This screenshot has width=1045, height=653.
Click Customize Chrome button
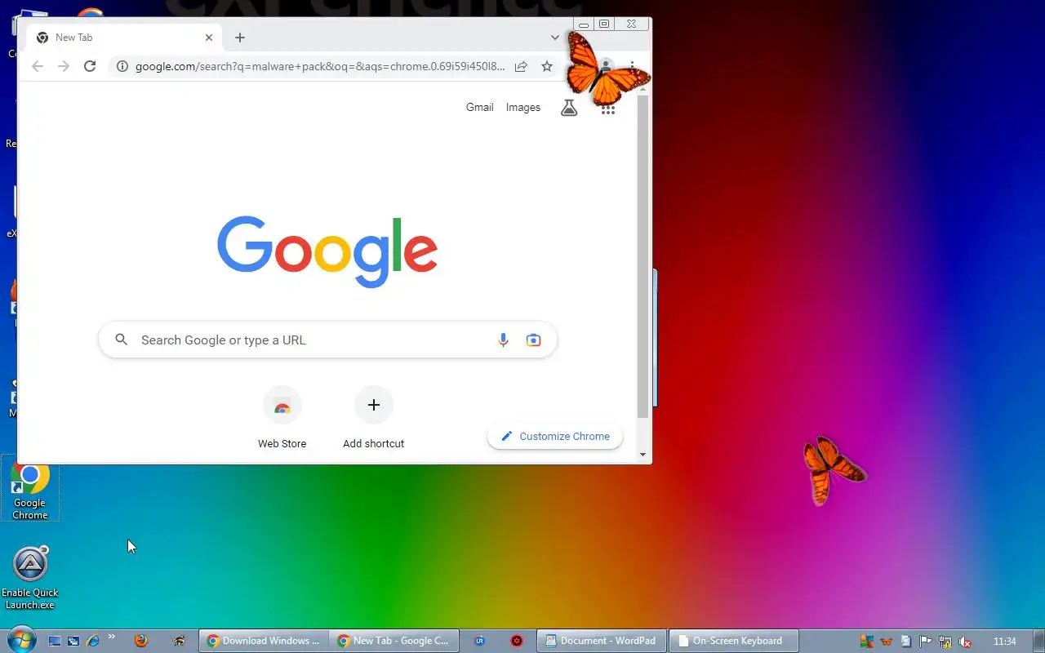[x=555, y=436]
